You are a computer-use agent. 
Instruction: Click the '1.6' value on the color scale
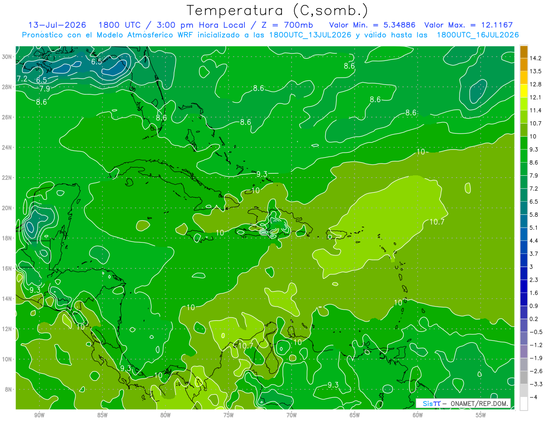coord(534,293)
